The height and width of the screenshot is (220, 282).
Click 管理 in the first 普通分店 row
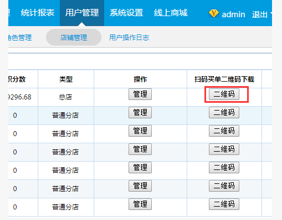pyautogui.click(x=140, y=112)
